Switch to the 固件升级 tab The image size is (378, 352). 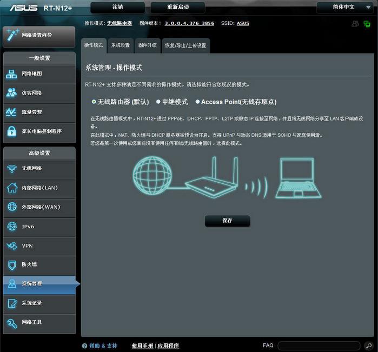(x=148, y=45)
